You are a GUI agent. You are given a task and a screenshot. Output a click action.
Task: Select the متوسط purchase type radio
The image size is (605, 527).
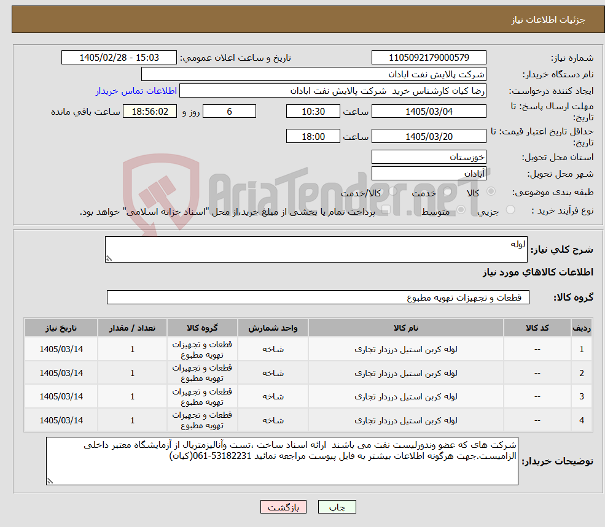coord(461,210)
